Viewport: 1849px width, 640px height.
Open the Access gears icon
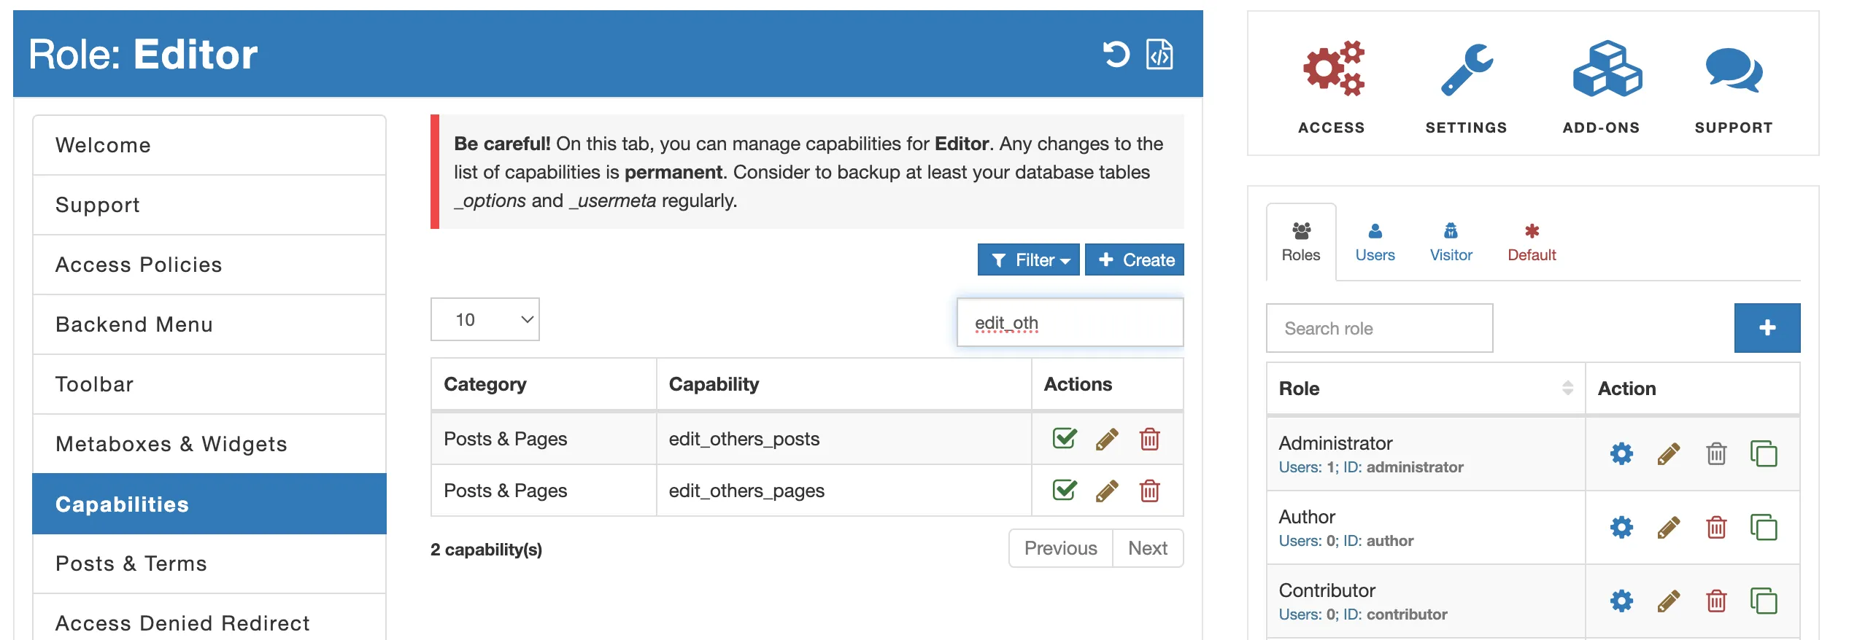(x=1333, y=68)
